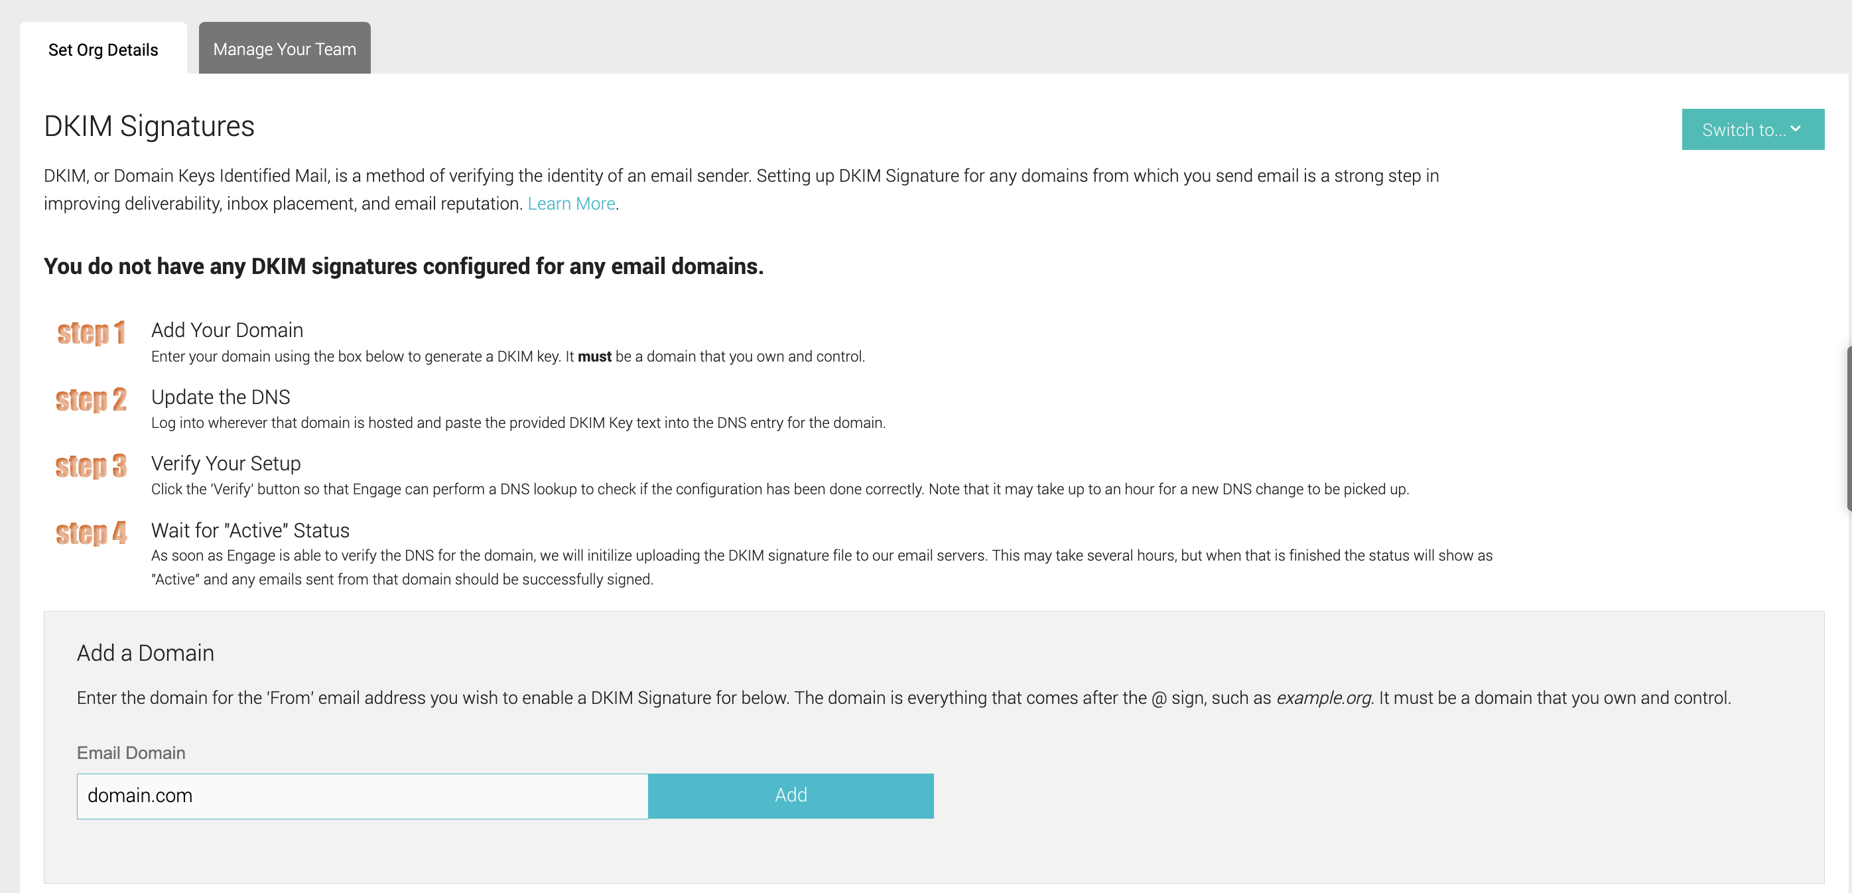Click the orange step 2 graphic

click(92, 400)
